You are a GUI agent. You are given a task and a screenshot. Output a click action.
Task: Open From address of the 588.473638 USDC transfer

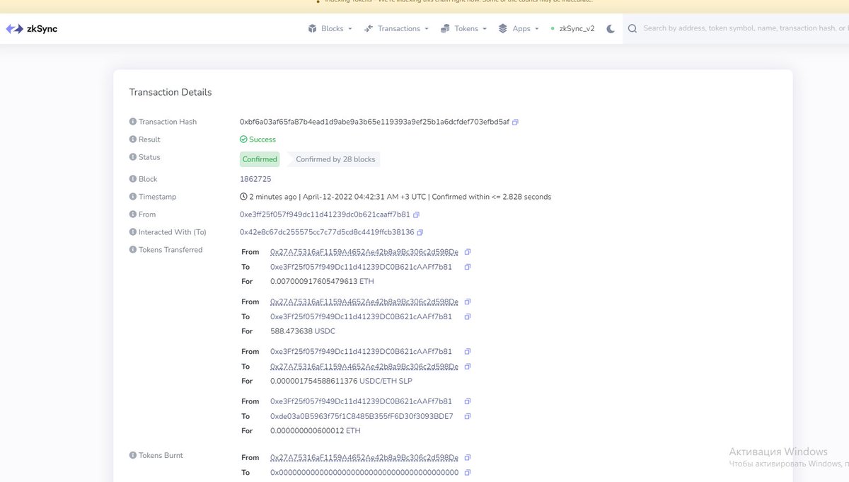pos(364,302)
